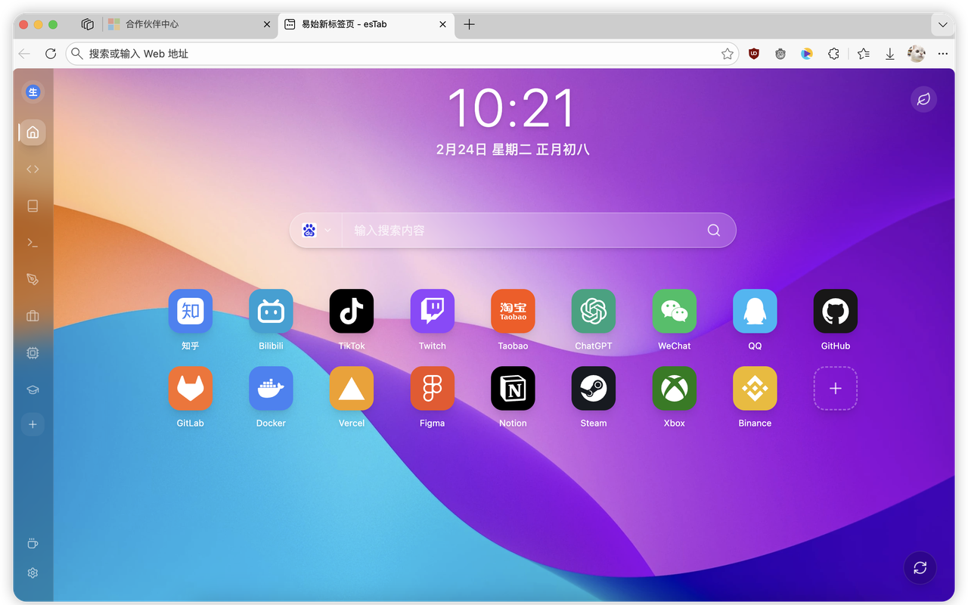Open the Extensions puzzle menu
The height and width of the screenshot is (605, 968).
833,54
